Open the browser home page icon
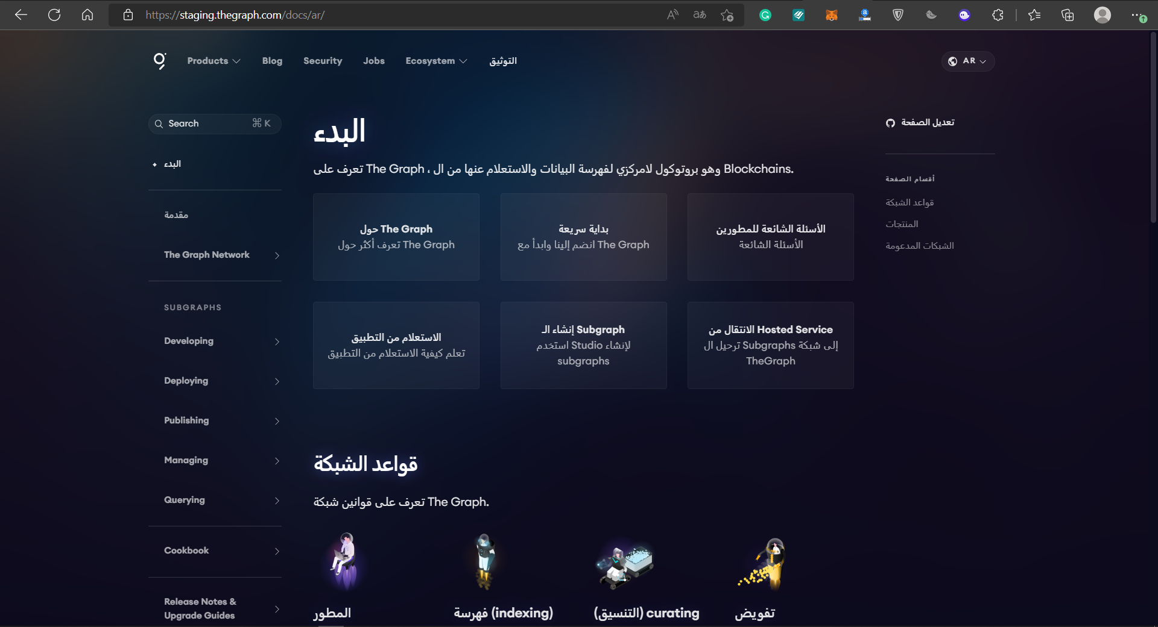 [87, 15]
